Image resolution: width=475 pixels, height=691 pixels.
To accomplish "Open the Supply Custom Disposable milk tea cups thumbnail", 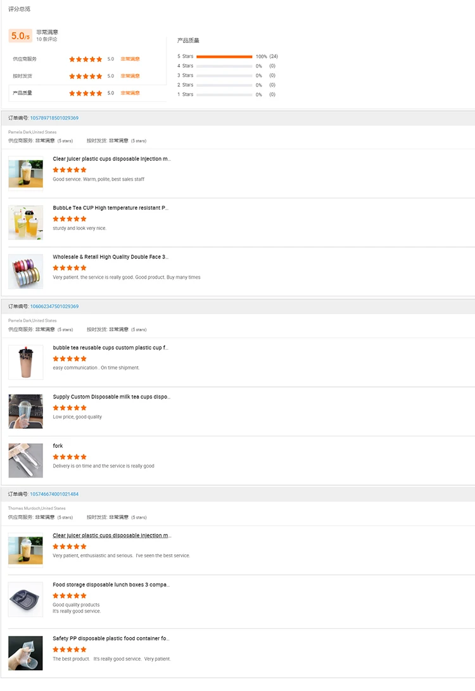I will [26, 411].
